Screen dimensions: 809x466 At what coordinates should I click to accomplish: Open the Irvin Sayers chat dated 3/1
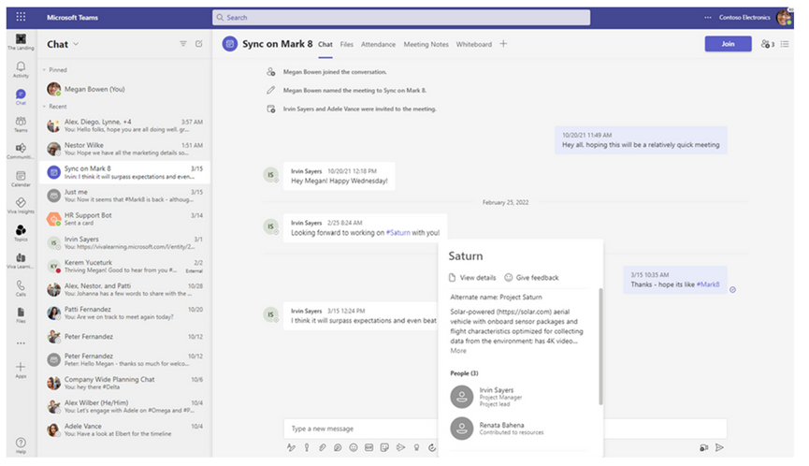click(125, 242)
